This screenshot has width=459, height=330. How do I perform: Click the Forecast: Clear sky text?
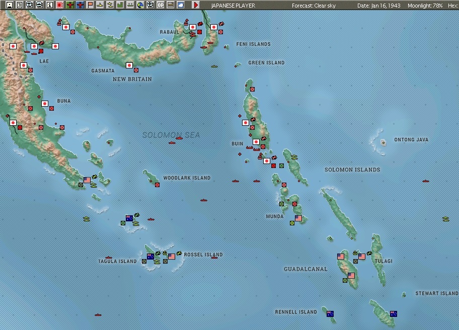[x=314, y=5]
